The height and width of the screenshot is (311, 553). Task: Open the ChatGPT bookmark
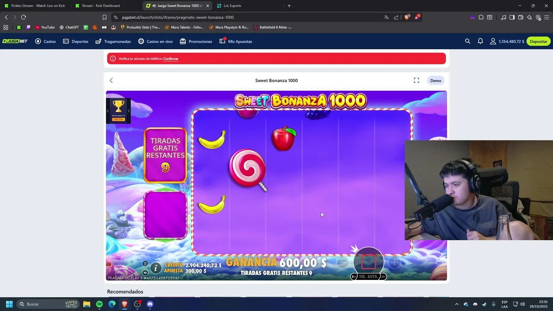click(x=69, y=27)
